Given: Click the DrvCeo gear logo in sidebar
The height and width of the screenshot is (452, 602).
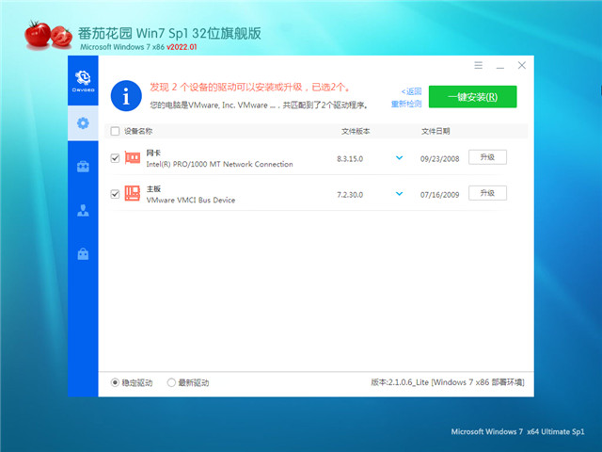Looking at the screenshot, I should click(83, 79).
